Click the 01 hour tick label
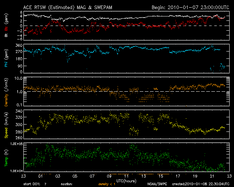234x187 pixels. click(41, 176)
